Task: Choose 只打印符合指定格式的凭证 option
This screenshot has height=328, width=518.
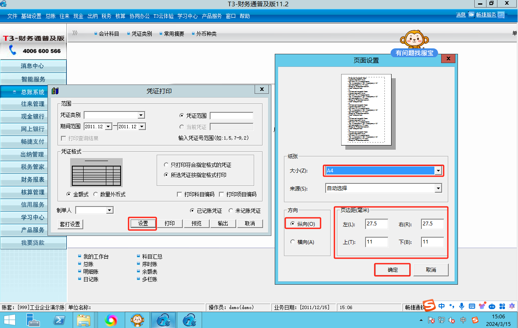Action: [167, 165]
